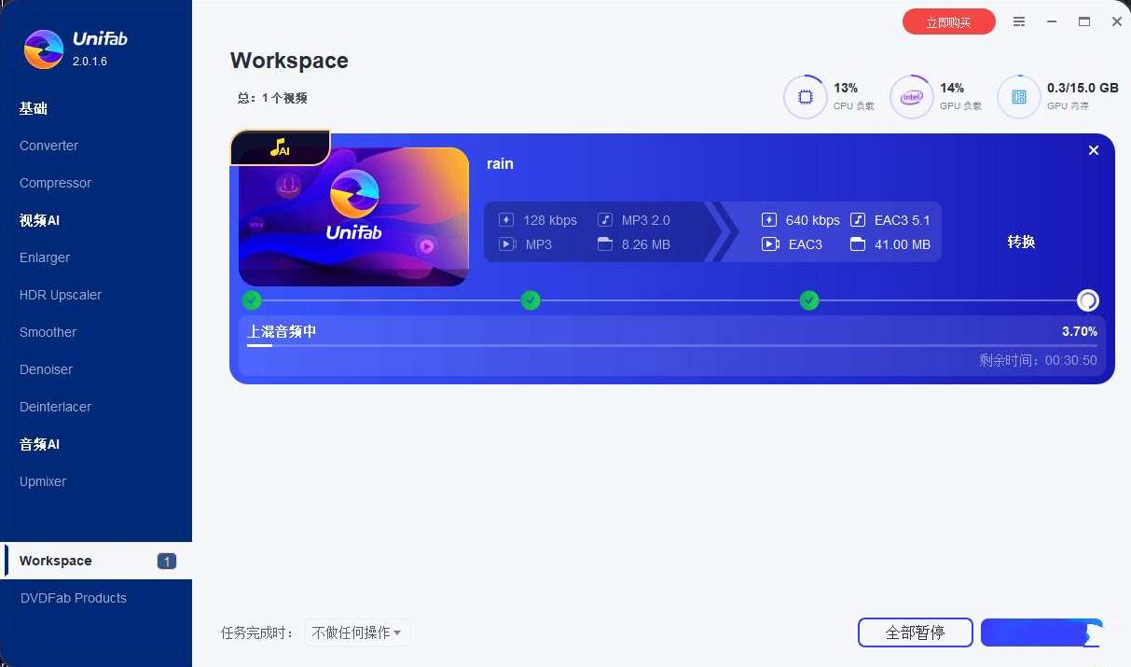The image size is (1131, 667).
Task: Click the upmixing progress bar for rain
Action: click(671, 347)
